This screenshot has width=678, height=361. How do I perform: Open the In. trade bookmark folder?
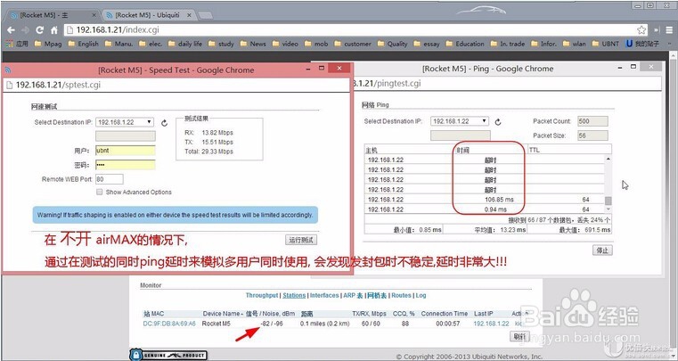click(x=507, y=44)
